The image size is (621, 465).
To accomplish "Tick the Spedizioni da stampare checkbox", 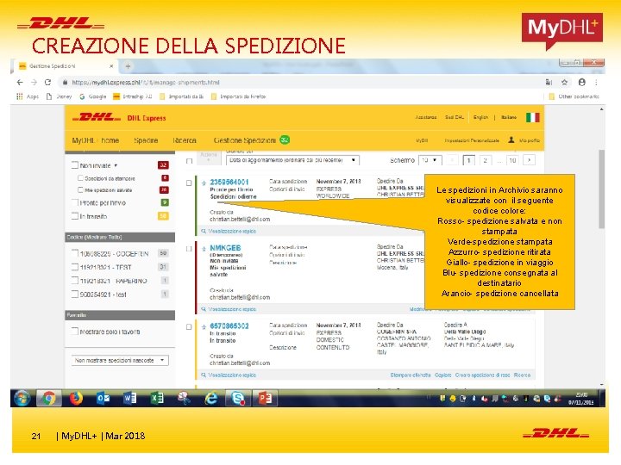I will [x=80, y=178].
